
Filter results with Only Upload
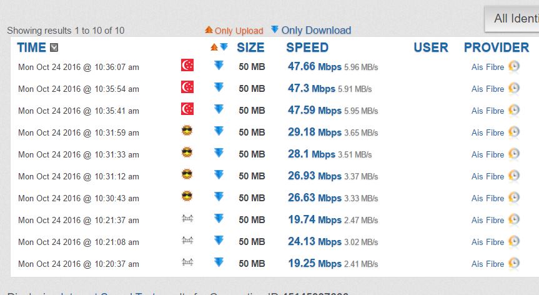pos(234,31)
